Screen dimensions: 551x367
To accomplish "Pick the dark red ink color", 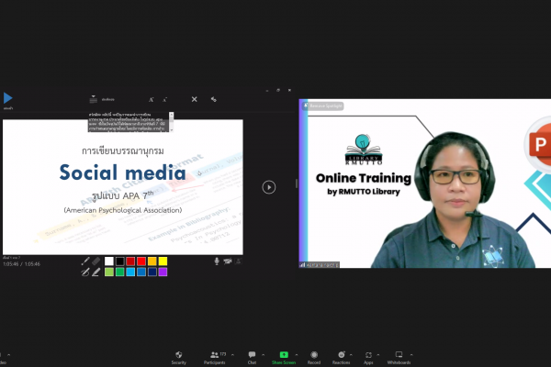I will 130,261.
